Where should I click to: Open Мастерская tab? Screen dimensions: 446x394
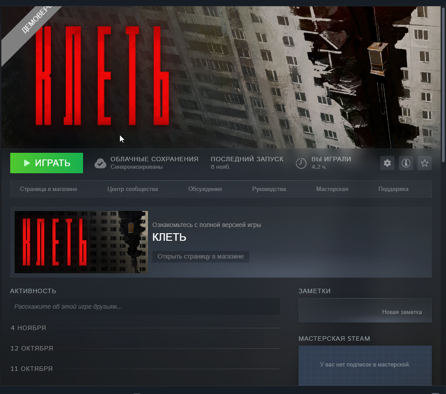332,189
